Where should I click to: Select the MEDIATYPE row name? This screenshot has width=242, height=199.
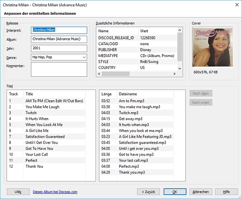[x=108, y=56]
